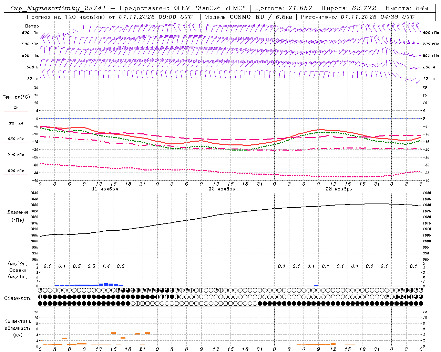The height and width of the screenshot is (352, 441).
Task: Click the (гПа) unit label under Давление
Action: 18,220
